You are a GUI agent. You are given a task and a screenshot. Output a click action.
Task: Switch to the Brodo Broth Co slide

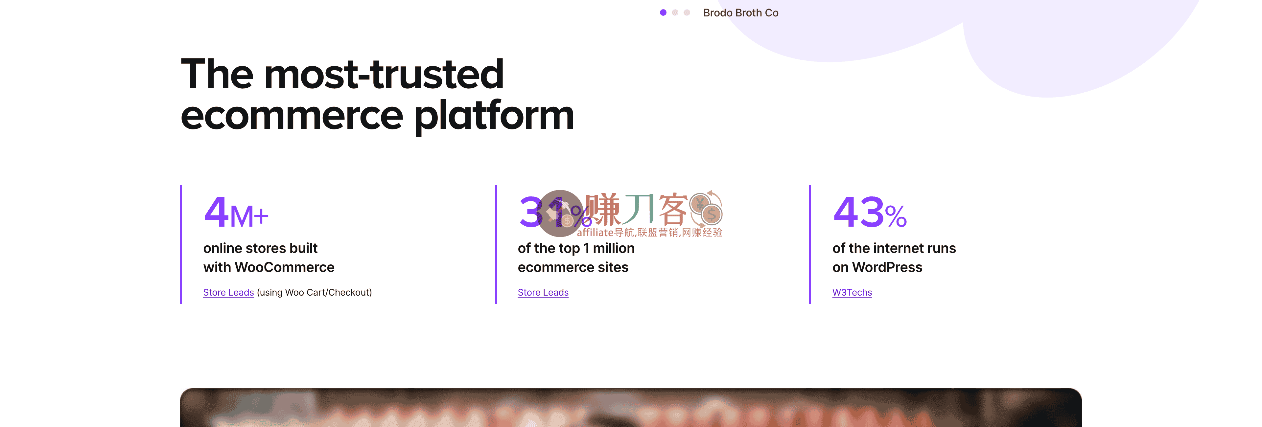pyautogui.click(x=741, y=12)
